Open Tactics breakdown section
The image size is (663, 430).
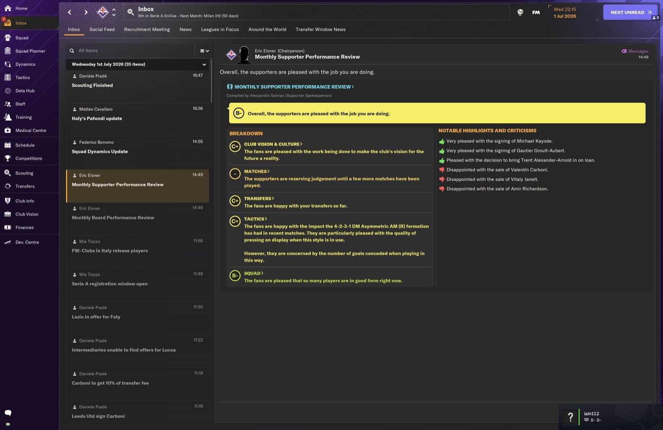pos(255,219)
